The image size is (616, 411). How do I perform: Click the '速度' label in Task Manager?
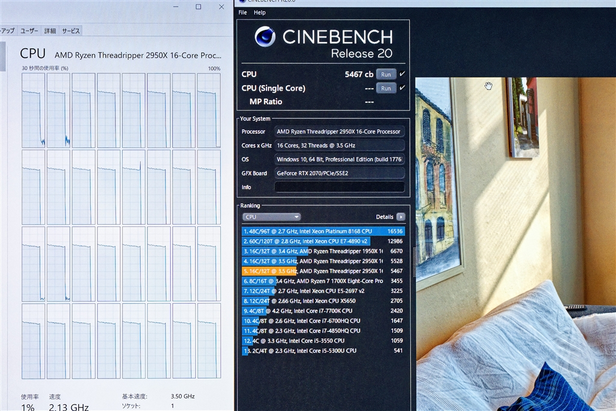click(55, 397)
